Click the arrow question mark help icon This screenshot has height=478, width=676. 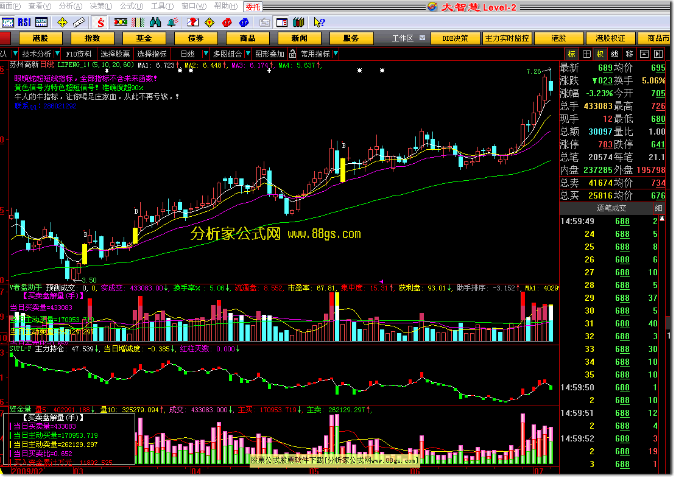click(x=320, y=23)
